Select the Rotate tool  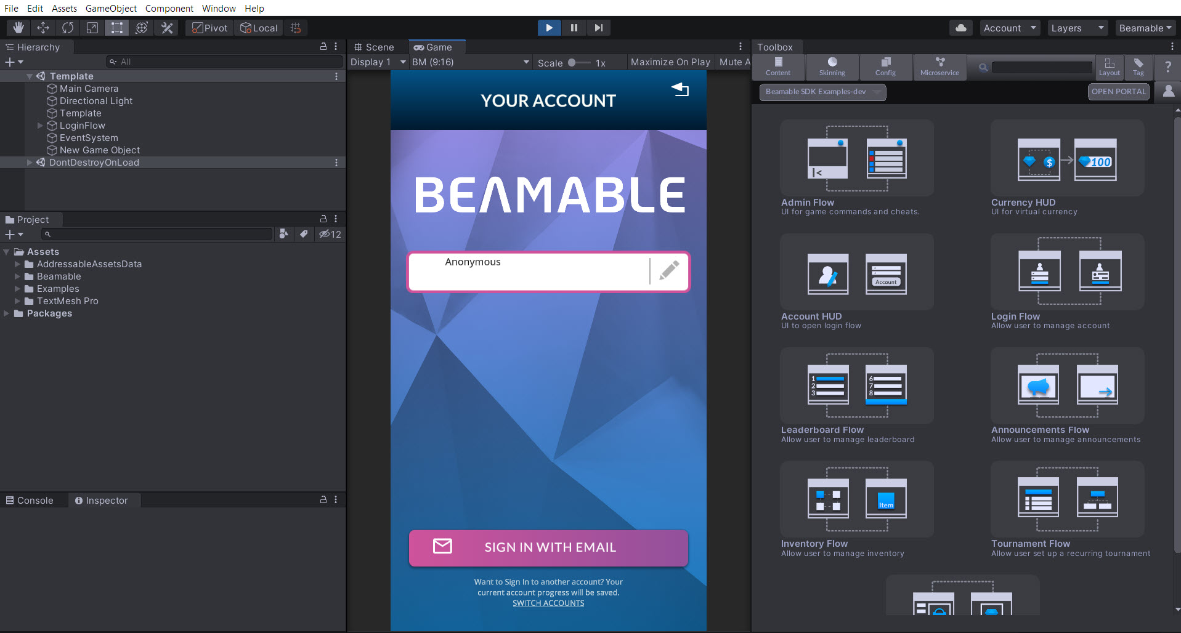click(68, 28)
